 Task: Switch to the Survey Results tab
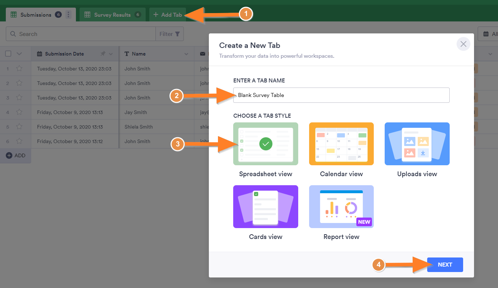tap(112, 15)
